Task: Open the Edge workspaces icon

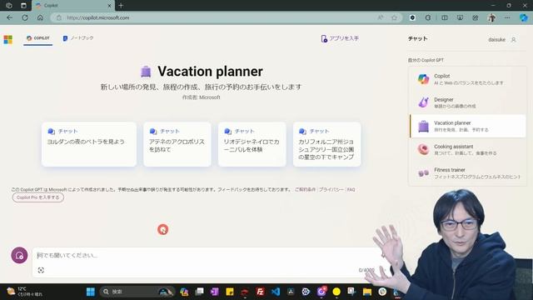Action: (9, 6)
